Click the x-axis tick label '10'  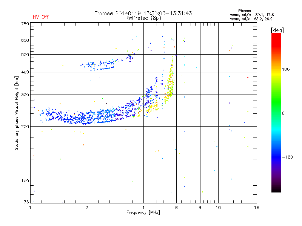218,208
